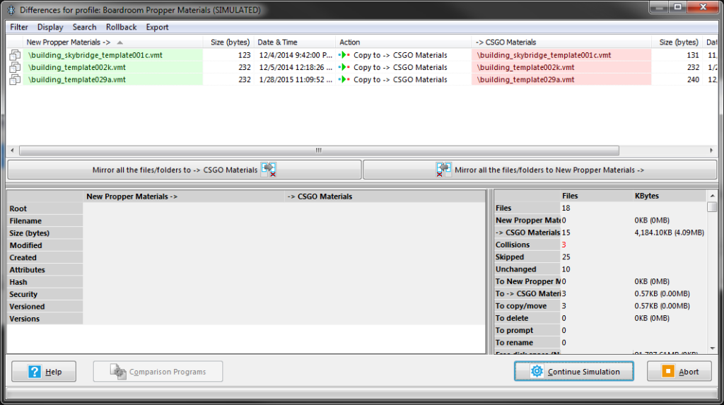The image size is (724, 405).
Task: Click the 4,184.10KB (4.09MB) value
Action: tap(669, 233)
